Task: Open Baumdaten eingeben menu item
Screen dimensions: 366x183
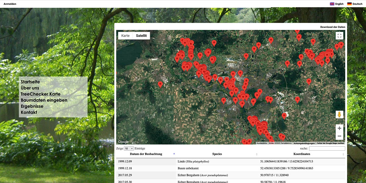Action: point(44,100)
